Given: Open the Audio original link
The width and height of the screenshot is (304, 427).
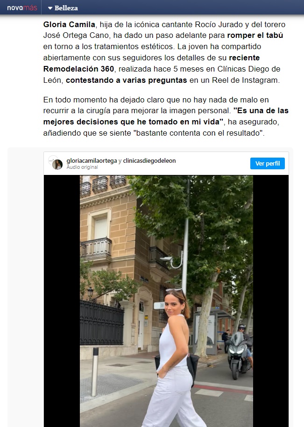Looking at the screenshot, I should tap(82, 167).
